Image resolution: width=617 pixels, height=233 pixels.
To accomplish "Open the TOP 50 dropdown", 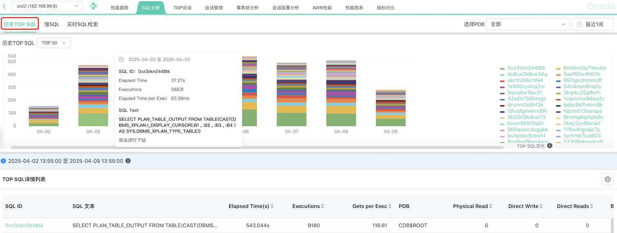I will [53, 43].
